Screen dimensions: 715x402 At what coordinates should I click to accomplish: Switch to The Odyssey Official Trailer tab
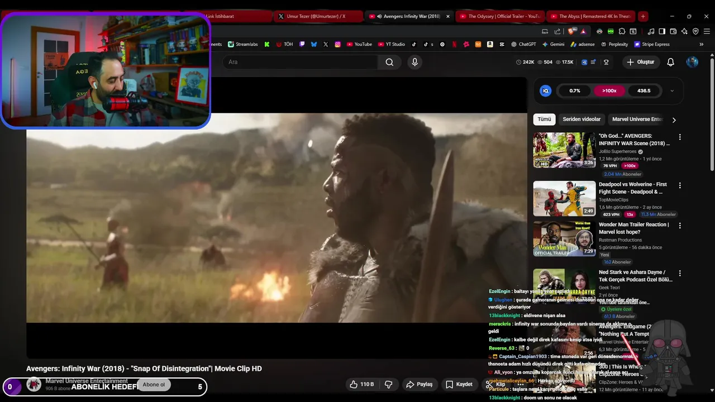(499, 16)
